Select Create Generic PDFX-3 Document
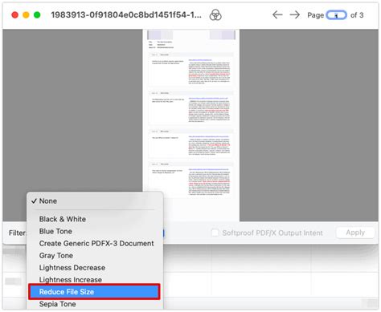This screenshot has height=312, width=381. click(x=95, y=243)
